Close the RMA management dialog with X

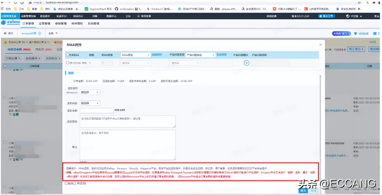pyautogui.click(x=321, y=45)
